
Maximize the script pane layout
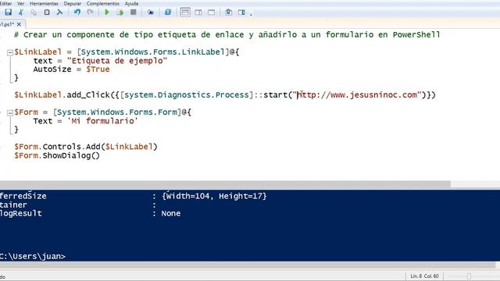[x=212, y=12]
